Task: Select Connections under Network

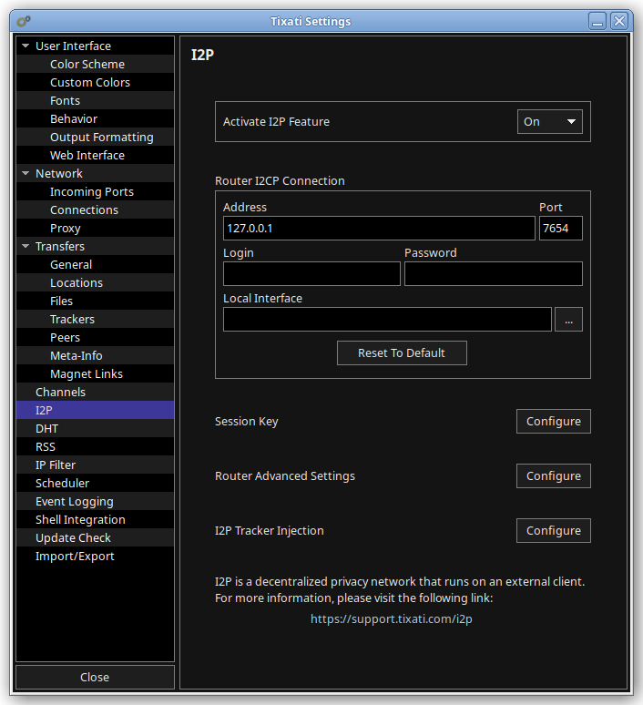Action: point(95,210)
